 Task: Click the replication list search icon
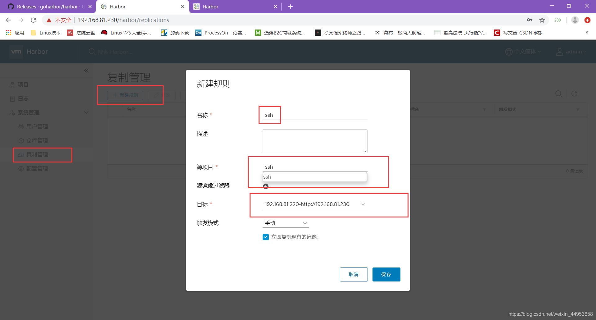pyautogui.click(x=559, y=94)
